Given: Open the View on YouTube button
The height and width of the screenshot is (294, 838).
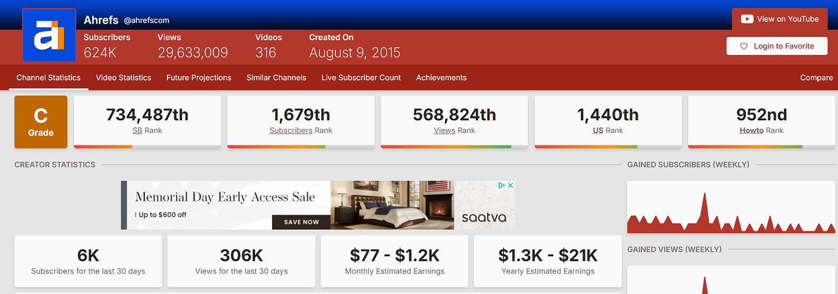Looking at the screenshot, I should click(x=780, y=19).
